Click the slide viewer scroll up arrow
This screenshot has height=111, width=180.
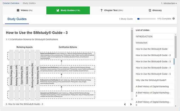coord(132,28)
